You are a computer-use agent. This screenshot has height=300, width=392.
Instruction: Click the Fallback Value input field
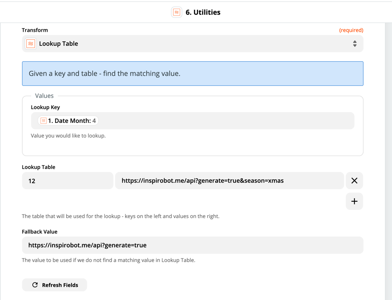[x=193, y=245]
